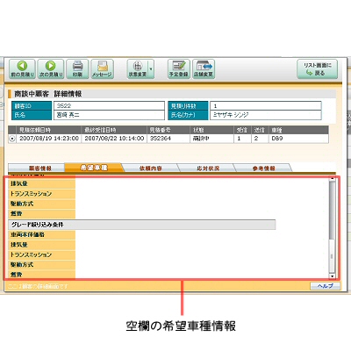Expand the status change dropdown arrow
351x351 pixels.
(151, 69)
